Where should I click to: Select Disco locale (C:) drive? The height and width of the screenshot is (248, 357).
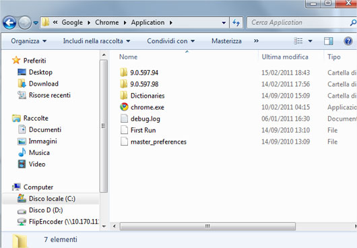click(x=51, y=199)
